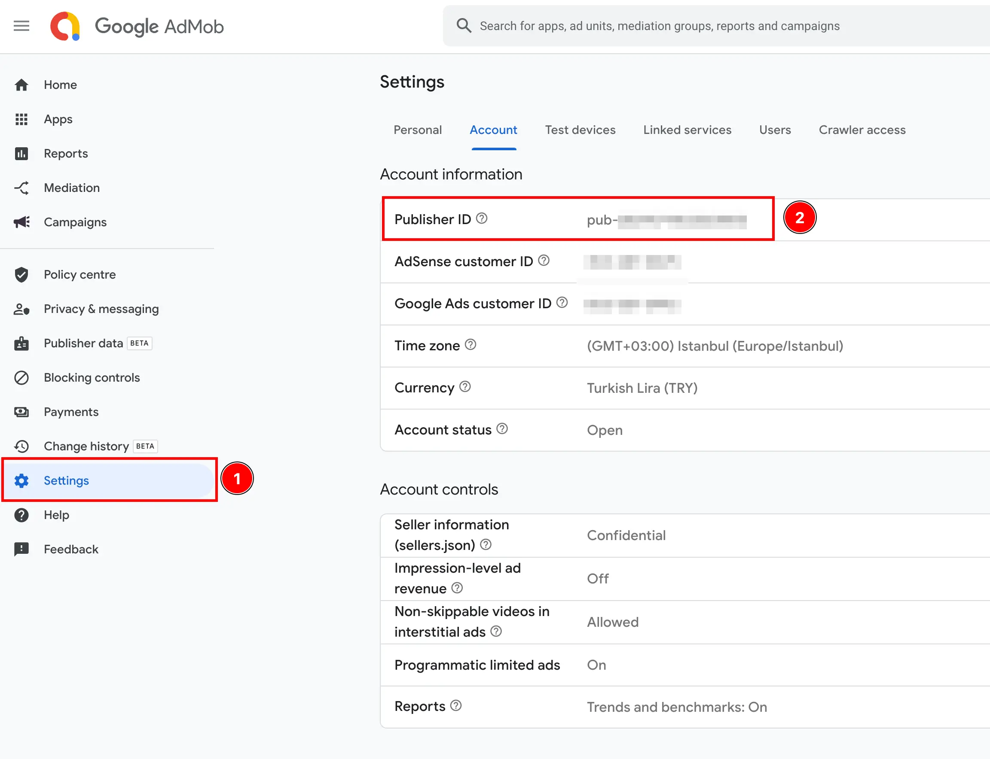The height and width of the screenshot is (759, 990).
Task: Open Change history page
Action: click(86, 446)
